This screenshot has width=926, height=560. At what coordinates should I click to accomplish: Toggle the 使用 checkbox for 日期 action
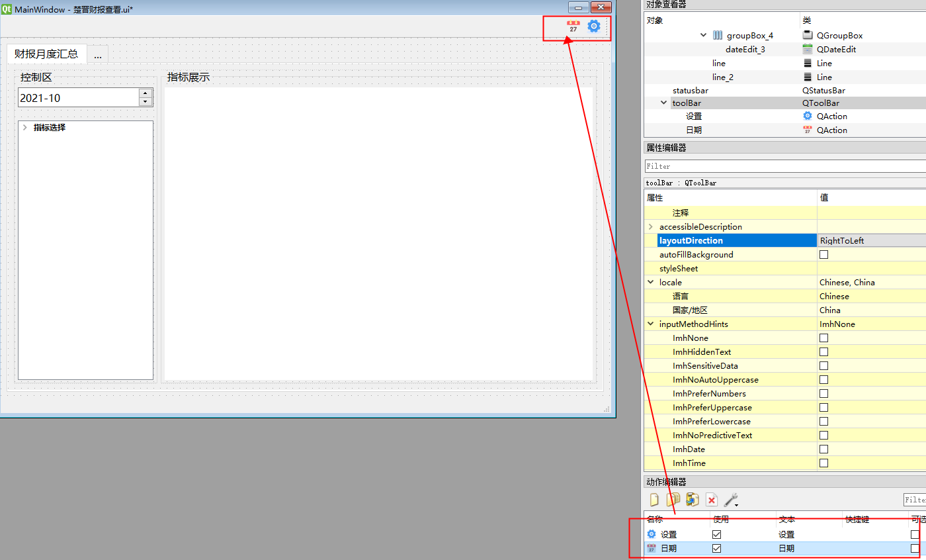tap(716, 548)
